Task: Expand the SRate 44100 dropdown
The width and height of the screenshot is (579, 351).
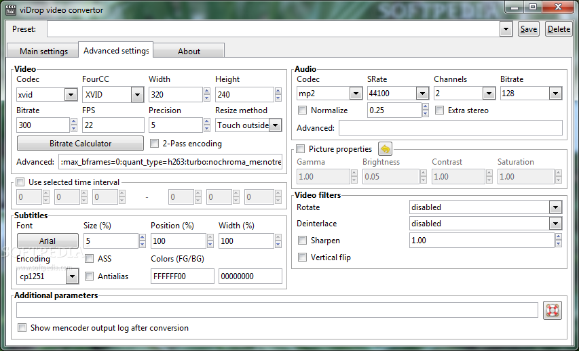Action: [x=422, y=94]
